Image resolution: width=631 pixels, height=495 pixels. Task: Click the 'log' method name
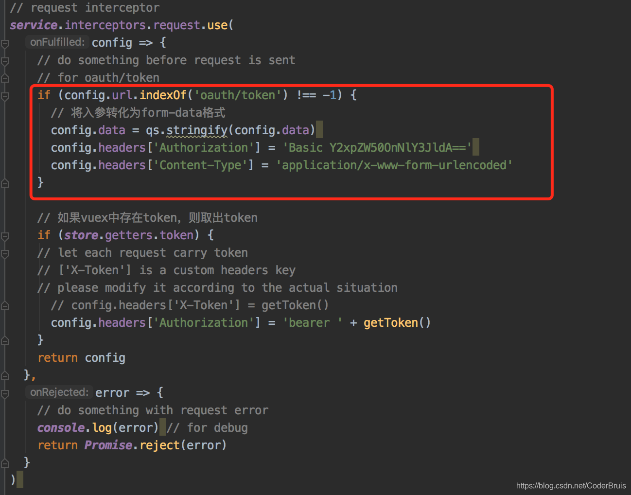coord(102,427)
